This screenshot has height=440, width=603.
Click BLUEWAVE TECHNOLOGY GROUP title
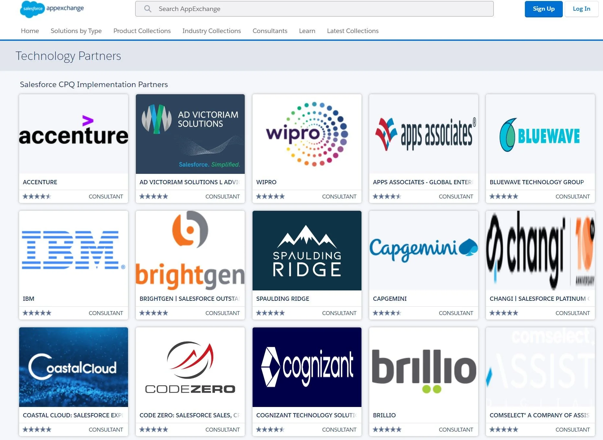coord(537,182)
